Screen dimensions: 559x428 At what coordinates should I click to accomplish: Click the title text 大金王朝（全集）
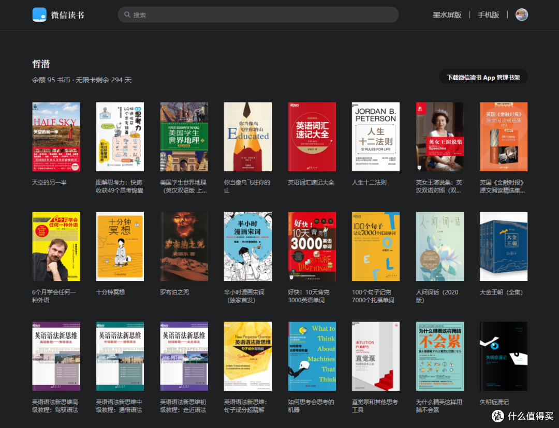click(501, 292)
